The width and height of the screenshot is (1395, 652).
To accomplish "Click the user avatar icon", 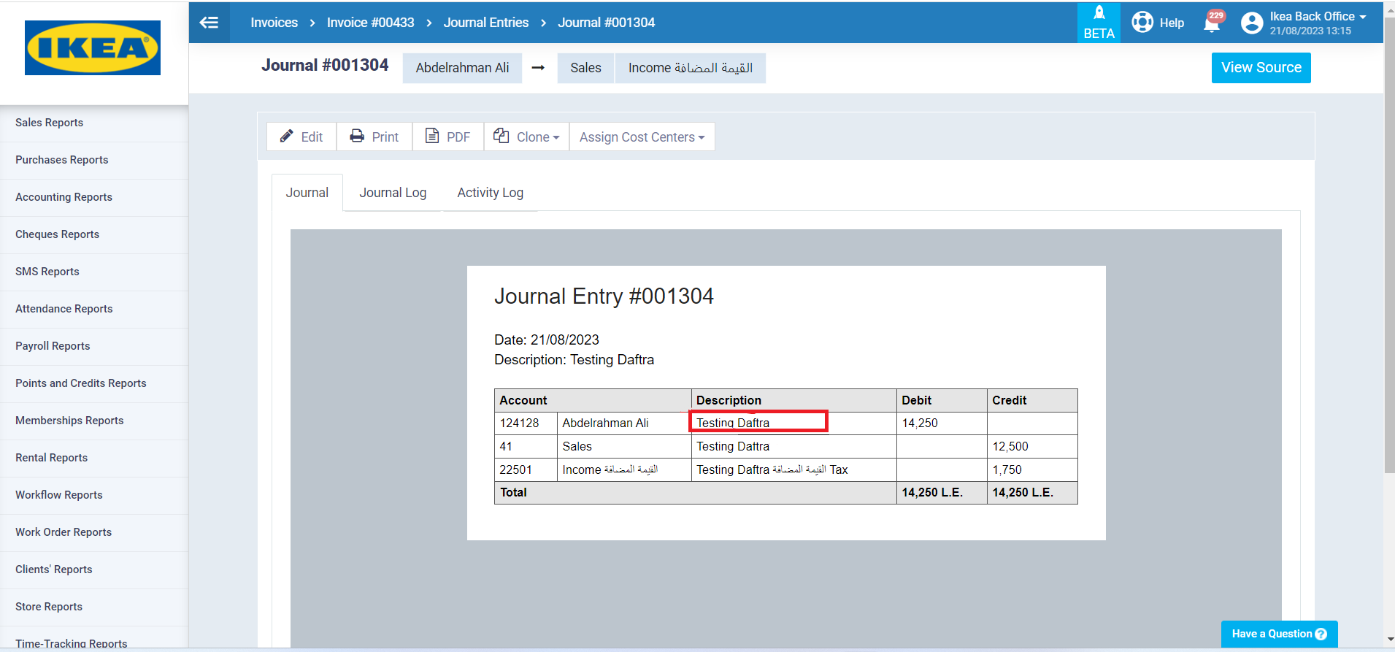I will [x=1252, y=23].
